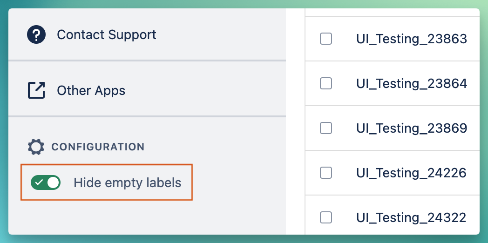This screenshot has width=488, height=243.
Task: Open the Contact Support menu item
Action: pos(106,35)
